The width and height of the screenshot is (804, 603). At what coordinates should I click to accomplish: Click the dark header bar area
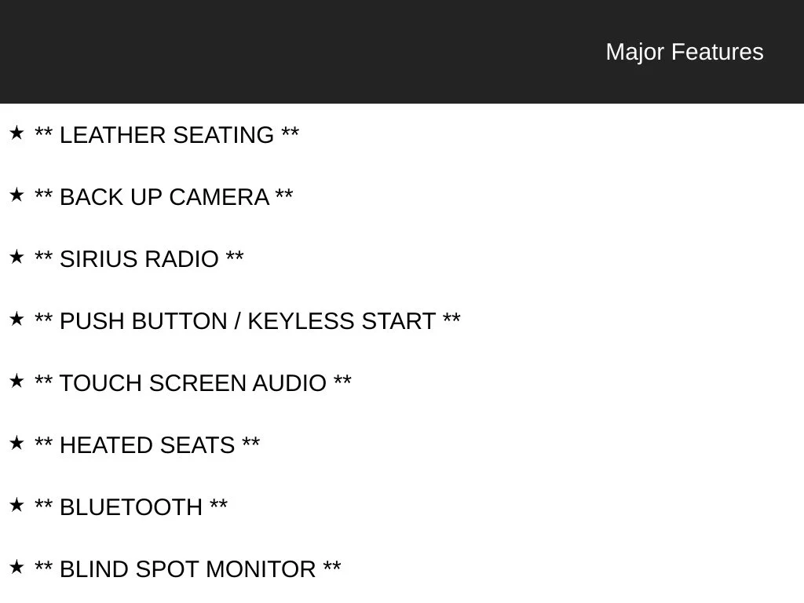pyautogui.click(x=402, y=52)
